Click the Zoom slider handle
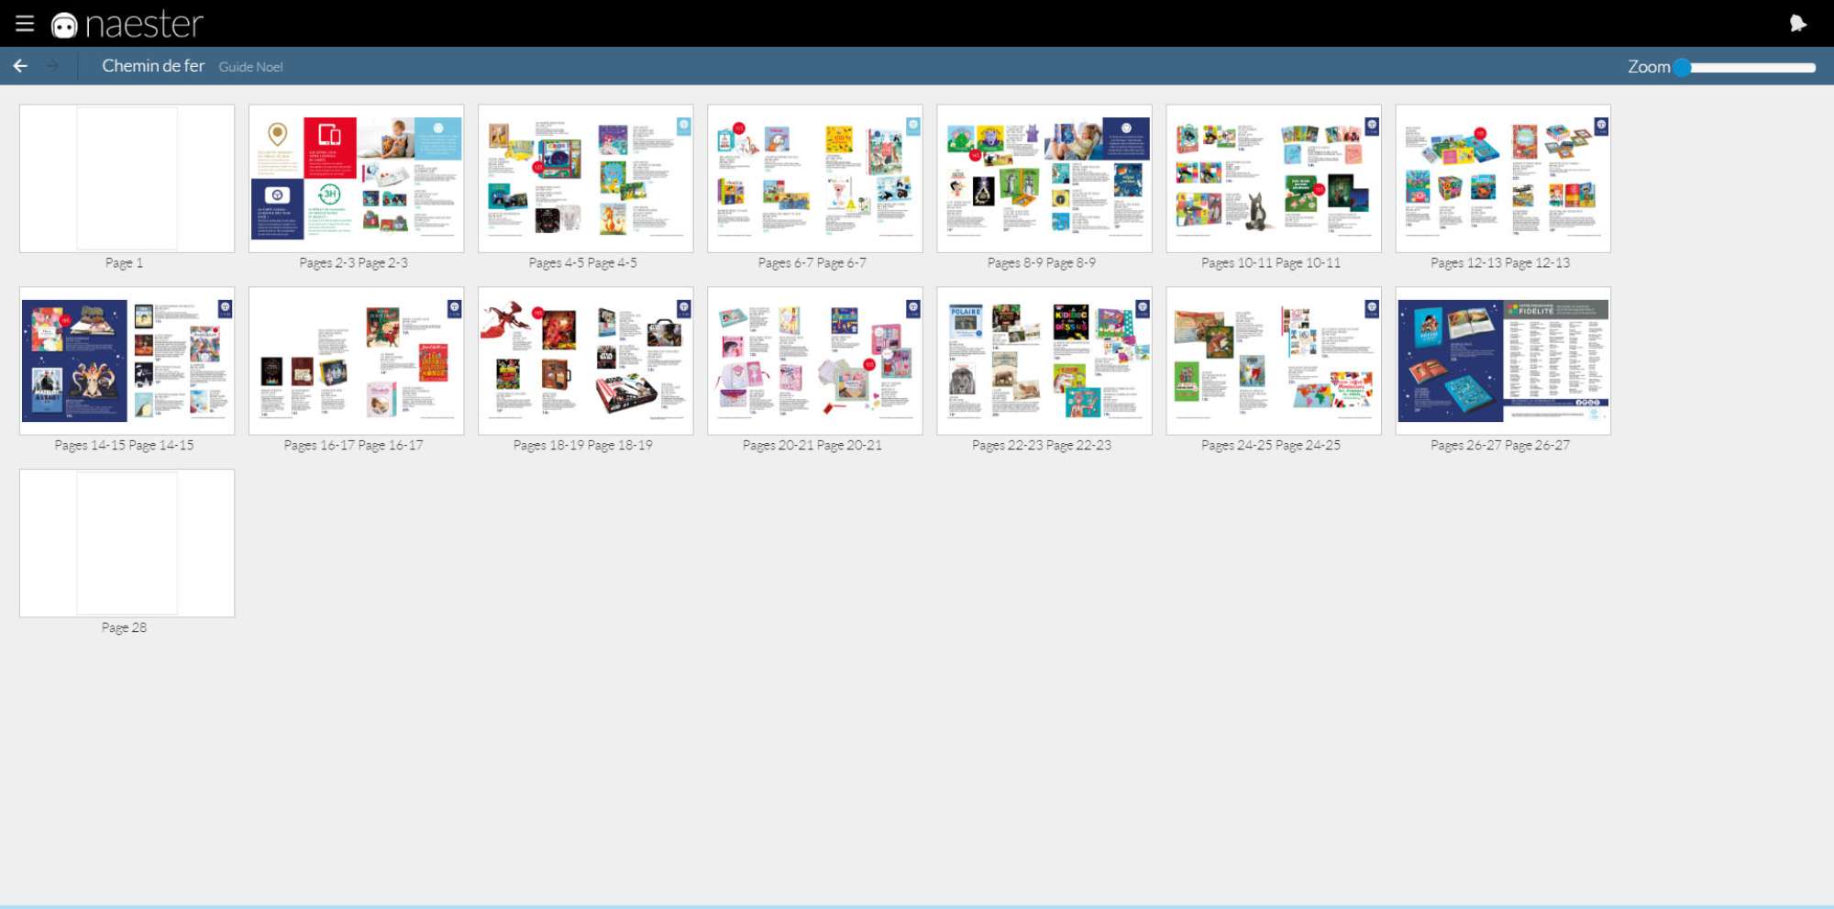Screen dimensions: 1834x909 (x=1682, y=67)
